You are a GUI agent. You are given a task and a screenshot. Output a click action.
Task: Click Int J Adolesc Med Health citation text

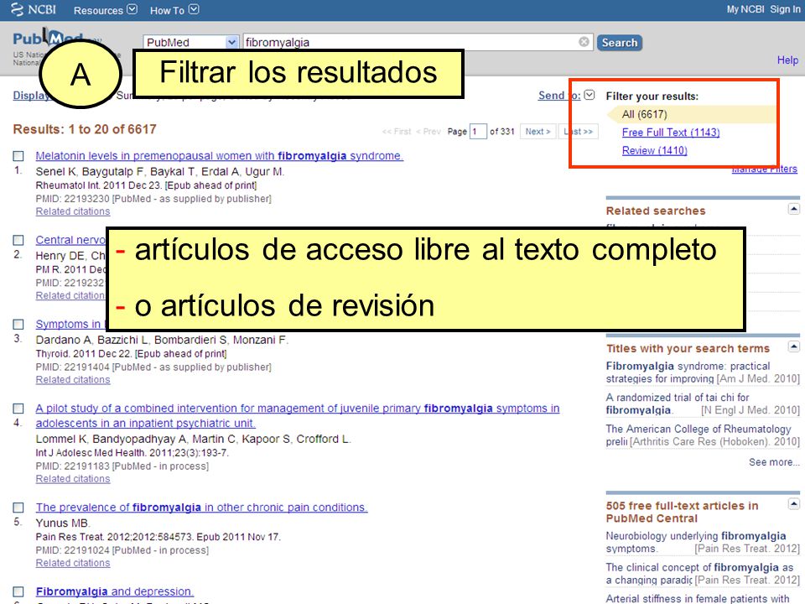tap(132, 453)
